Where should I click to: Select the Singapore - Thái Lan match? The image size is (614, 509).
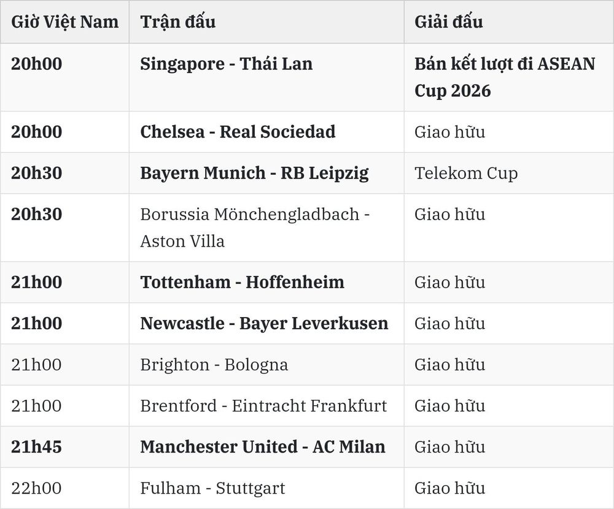point(227,64)
